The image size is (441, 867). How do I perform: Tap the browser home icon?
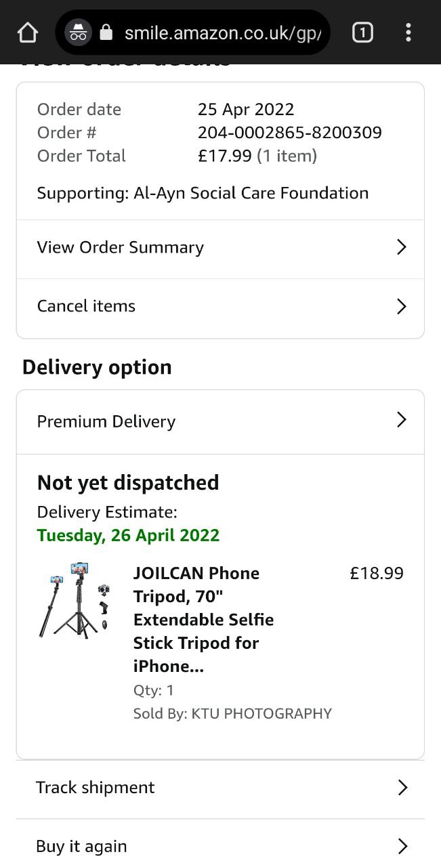coord(27,33)
